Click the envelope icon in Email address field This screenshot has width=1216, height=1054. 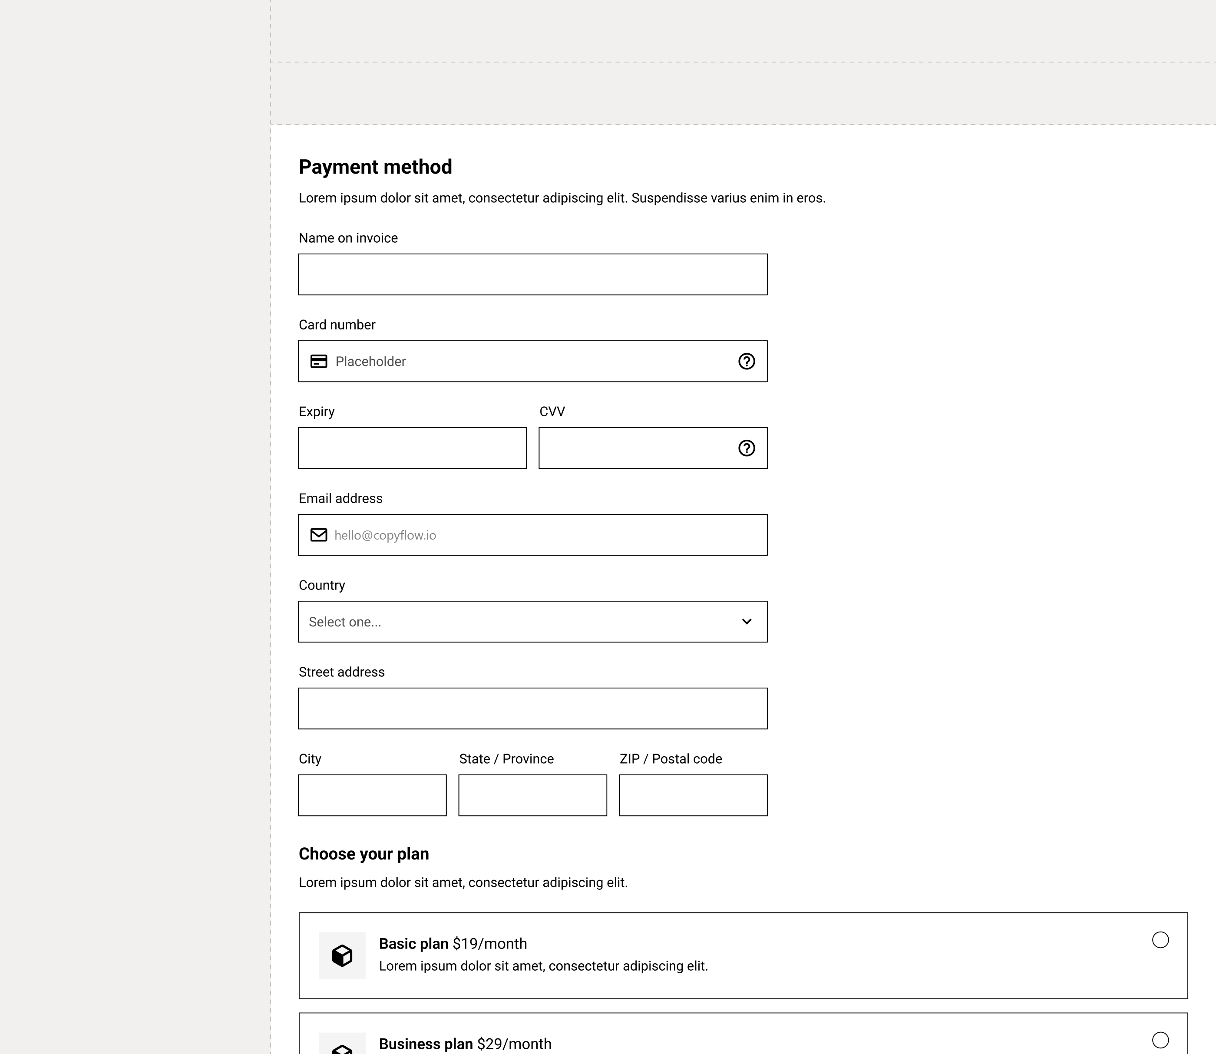pyautogui.click(x=319, y=535)
